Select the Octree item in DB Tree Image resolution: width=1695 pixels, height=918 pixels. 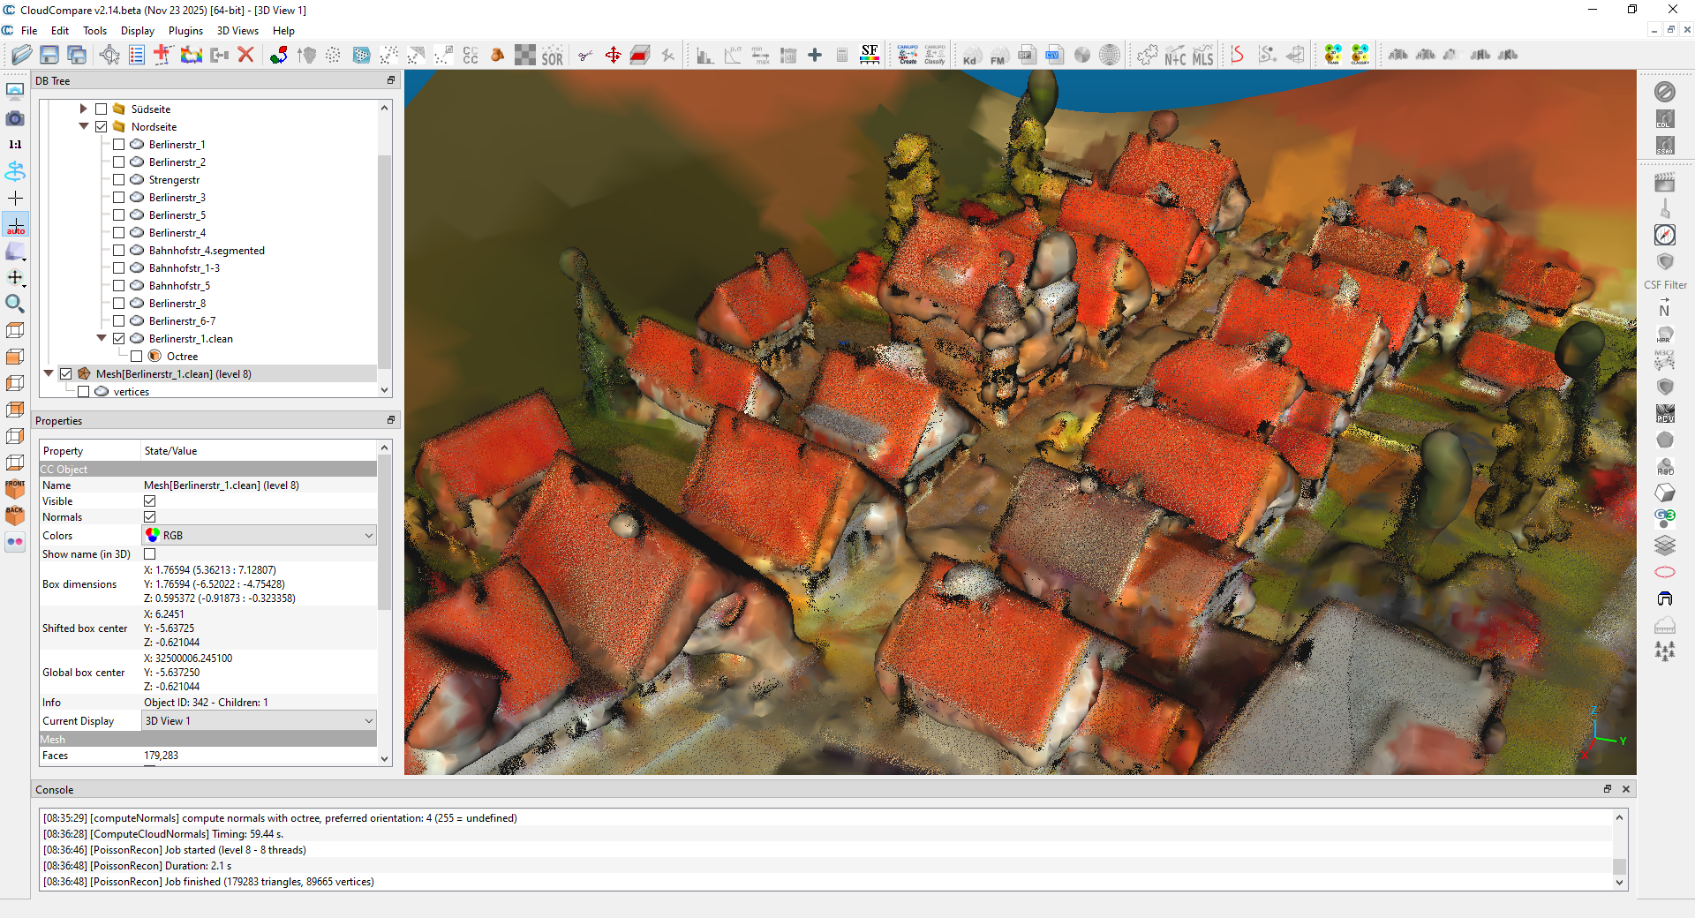pos(182,357)
